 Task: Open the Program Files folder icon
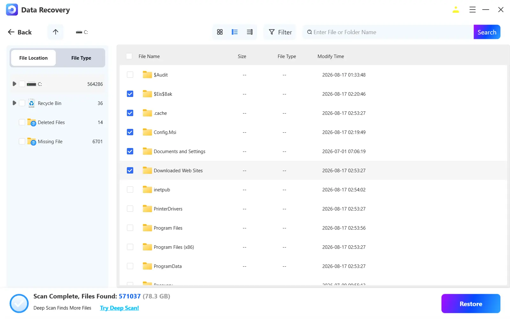click(147, 228)
